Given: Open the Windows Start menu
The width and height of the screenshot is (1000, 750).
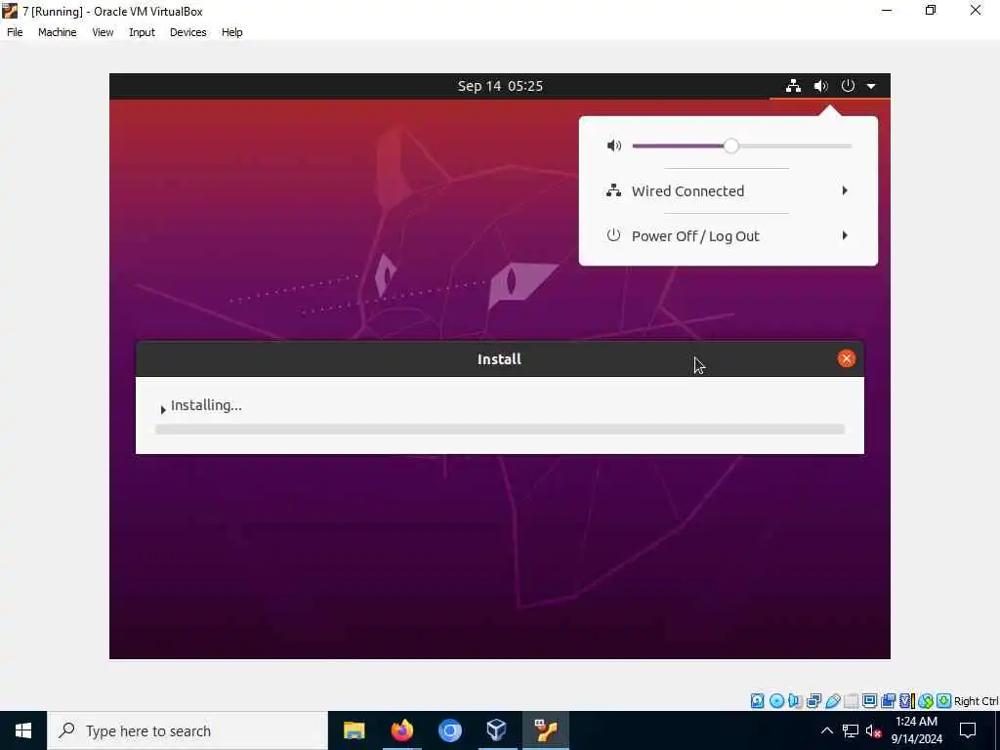Looking at the screenshot, I should (23, 730).
